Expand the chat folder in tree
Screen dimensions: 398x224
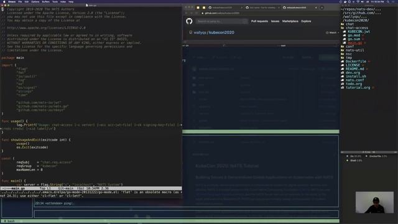click(x=349, y=24)
